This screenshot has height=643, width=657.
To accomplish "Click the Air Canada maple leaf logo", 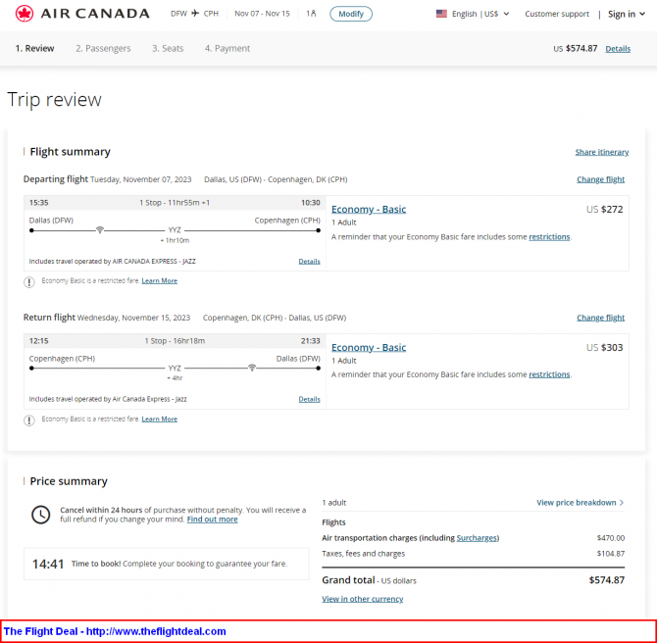I will click(24, 14).
